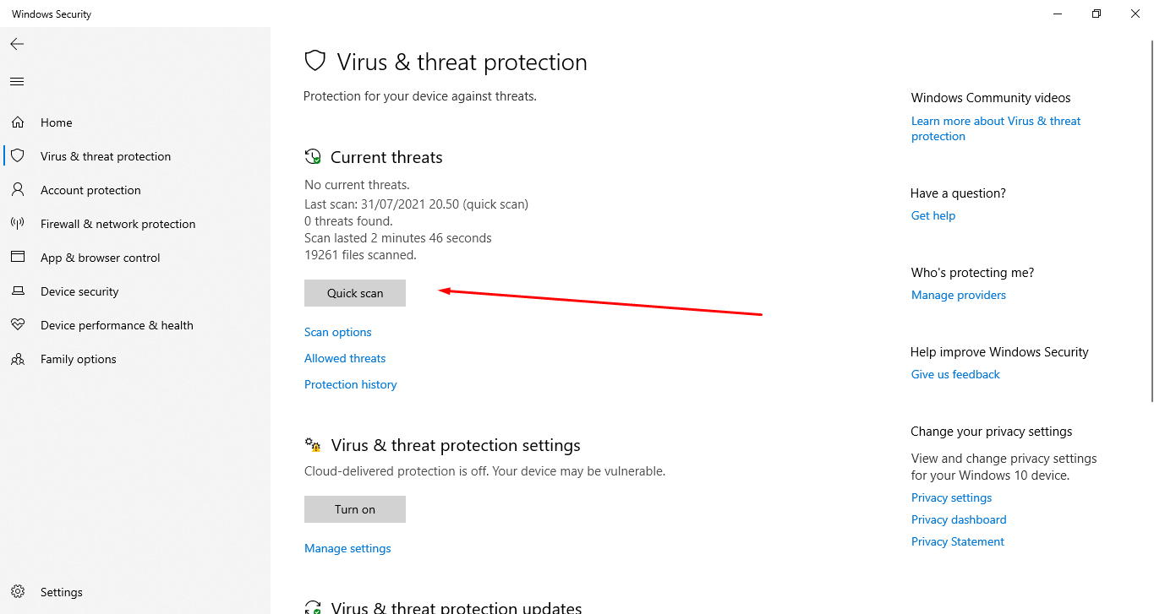Viewport: 1154px width, 614px height.
Task: Click the App & browser control icon
Action: (x=18, y=258)
